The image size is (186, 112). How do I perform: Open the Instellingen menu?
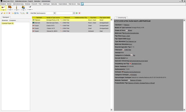(46, 4)
